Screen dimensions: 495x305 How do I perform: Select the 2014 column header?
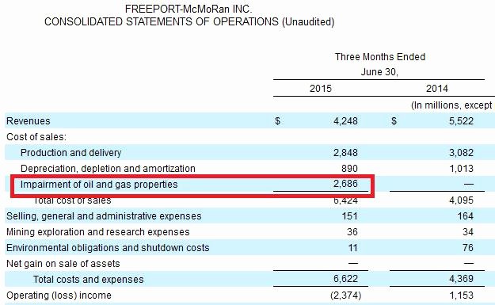(437, 89)
